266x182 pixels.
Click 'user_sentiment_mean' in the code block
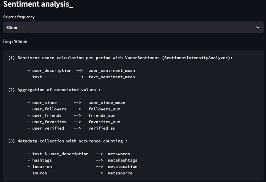(x=112, y=70)
